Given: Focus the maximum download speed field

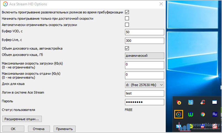Looking at the screenshot, I should [145, 65].
